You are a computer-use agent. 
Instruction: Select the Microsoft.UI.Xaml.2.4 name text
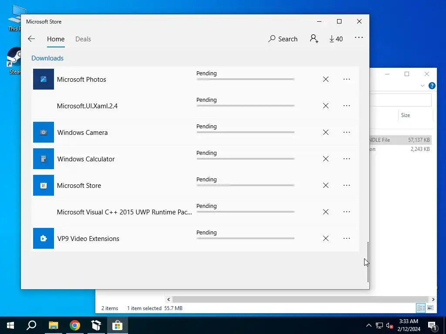pyautogui.click(x=87, y=106)
